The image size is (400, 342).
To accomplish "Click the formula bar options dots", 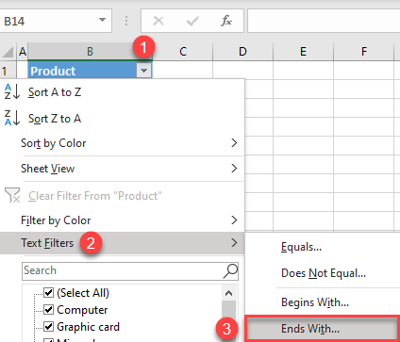I will pyautogui.click(x=126, y=21).
